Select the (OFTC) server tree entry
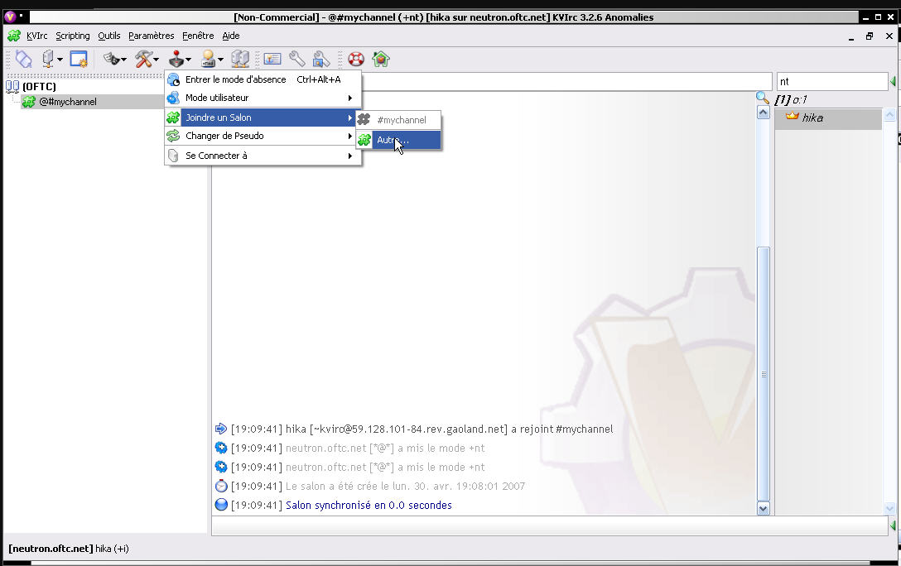The width and height of the screenshot is (901, 566). [x=39, y=87]
